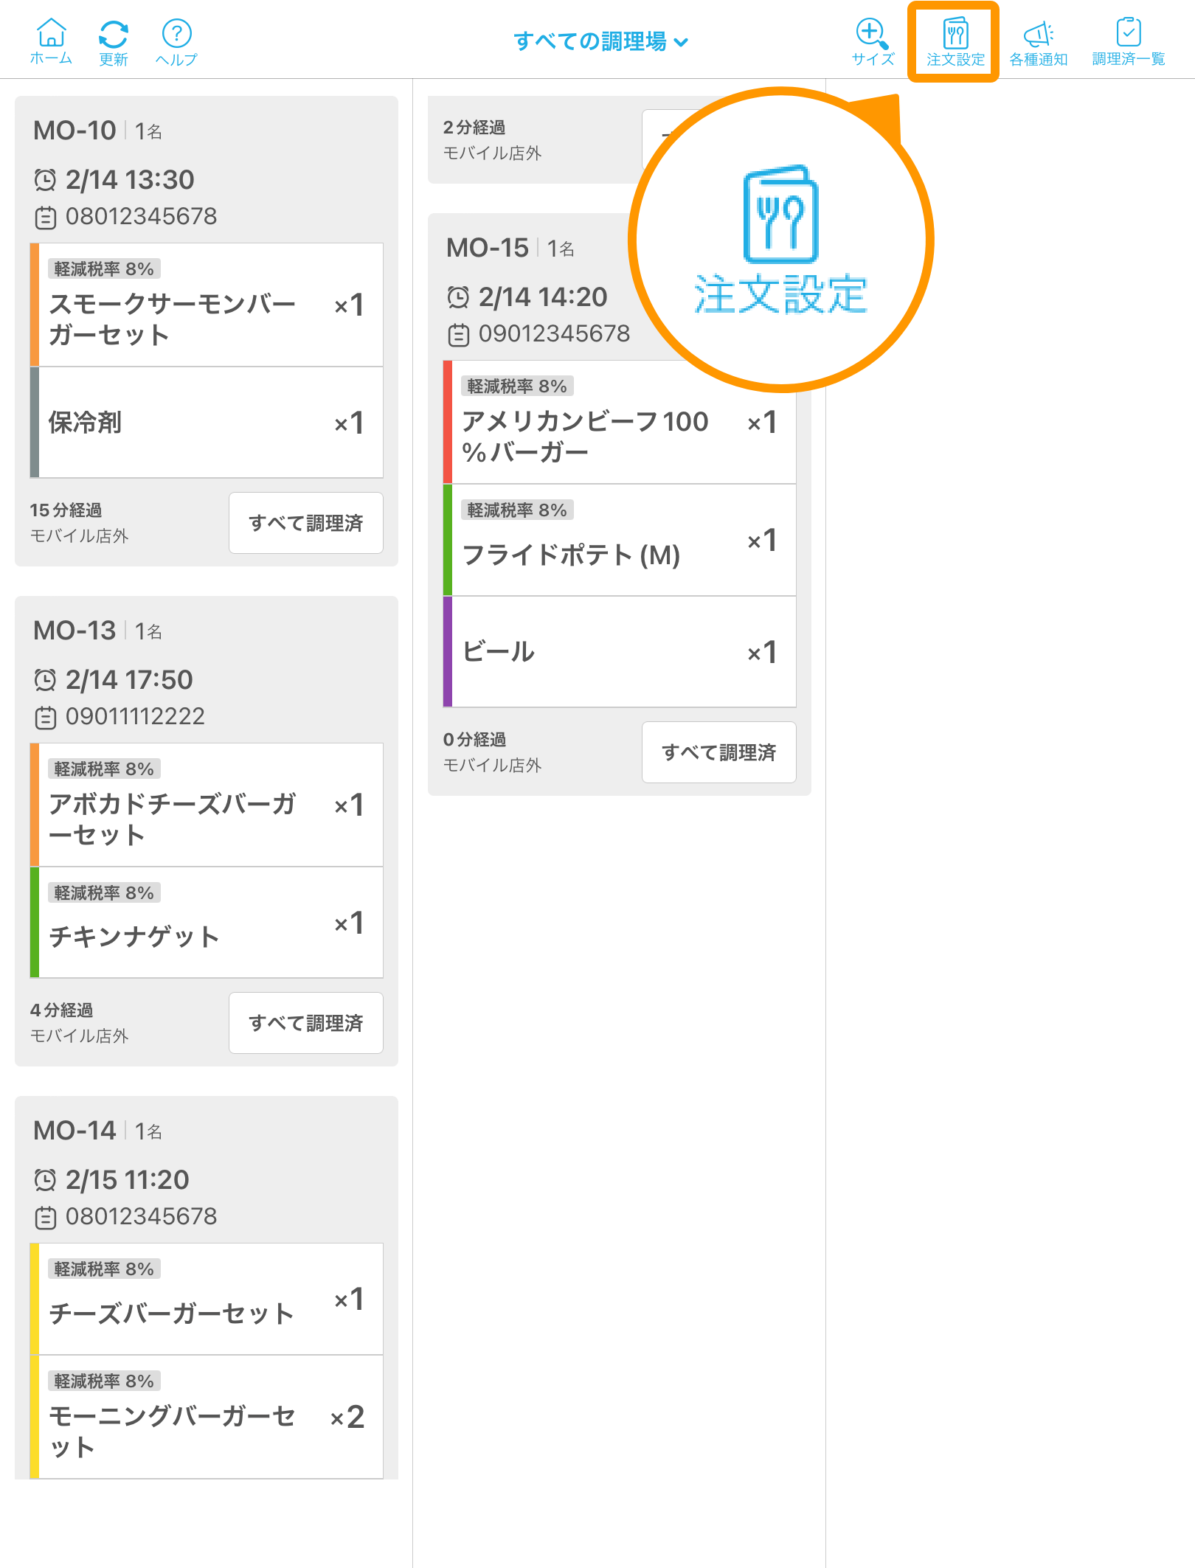Click 軽減税率 8% tag on フライドポテト
The height and width of the screenshot is (1568, 1195).
click(517, 510)
